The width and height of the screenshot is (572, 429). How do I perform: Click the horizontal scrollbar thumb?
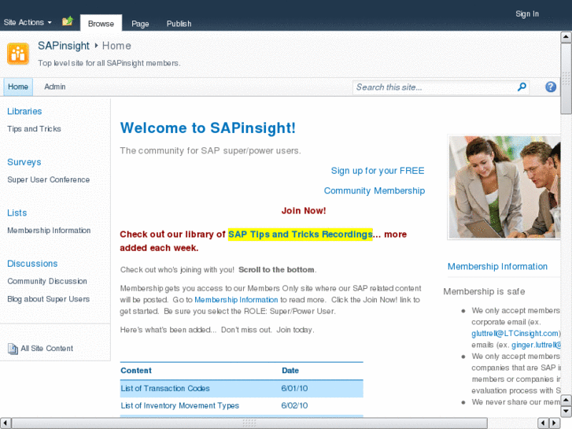pyautogui.click(x=249, y=423)
